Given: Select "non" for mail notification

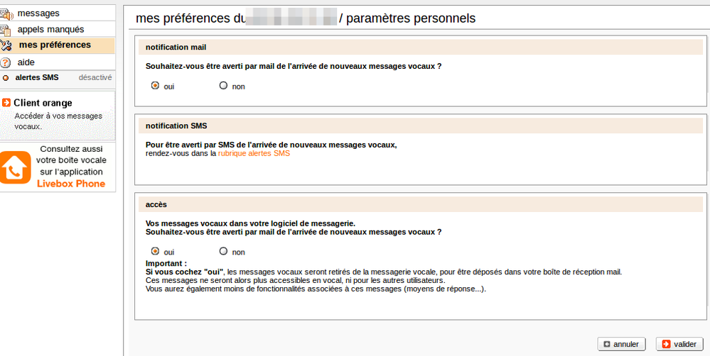Looking at the screenshot, I should pos(223,86).
